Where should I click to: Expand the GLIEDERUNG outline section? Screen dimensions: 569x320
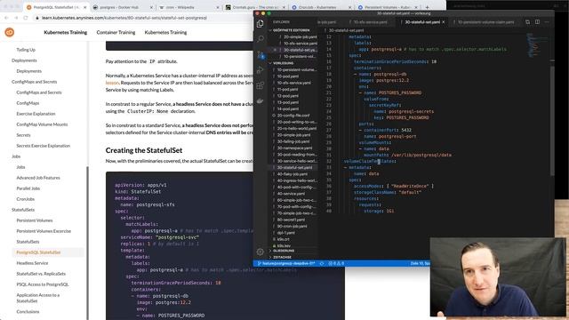click(283, 251)
